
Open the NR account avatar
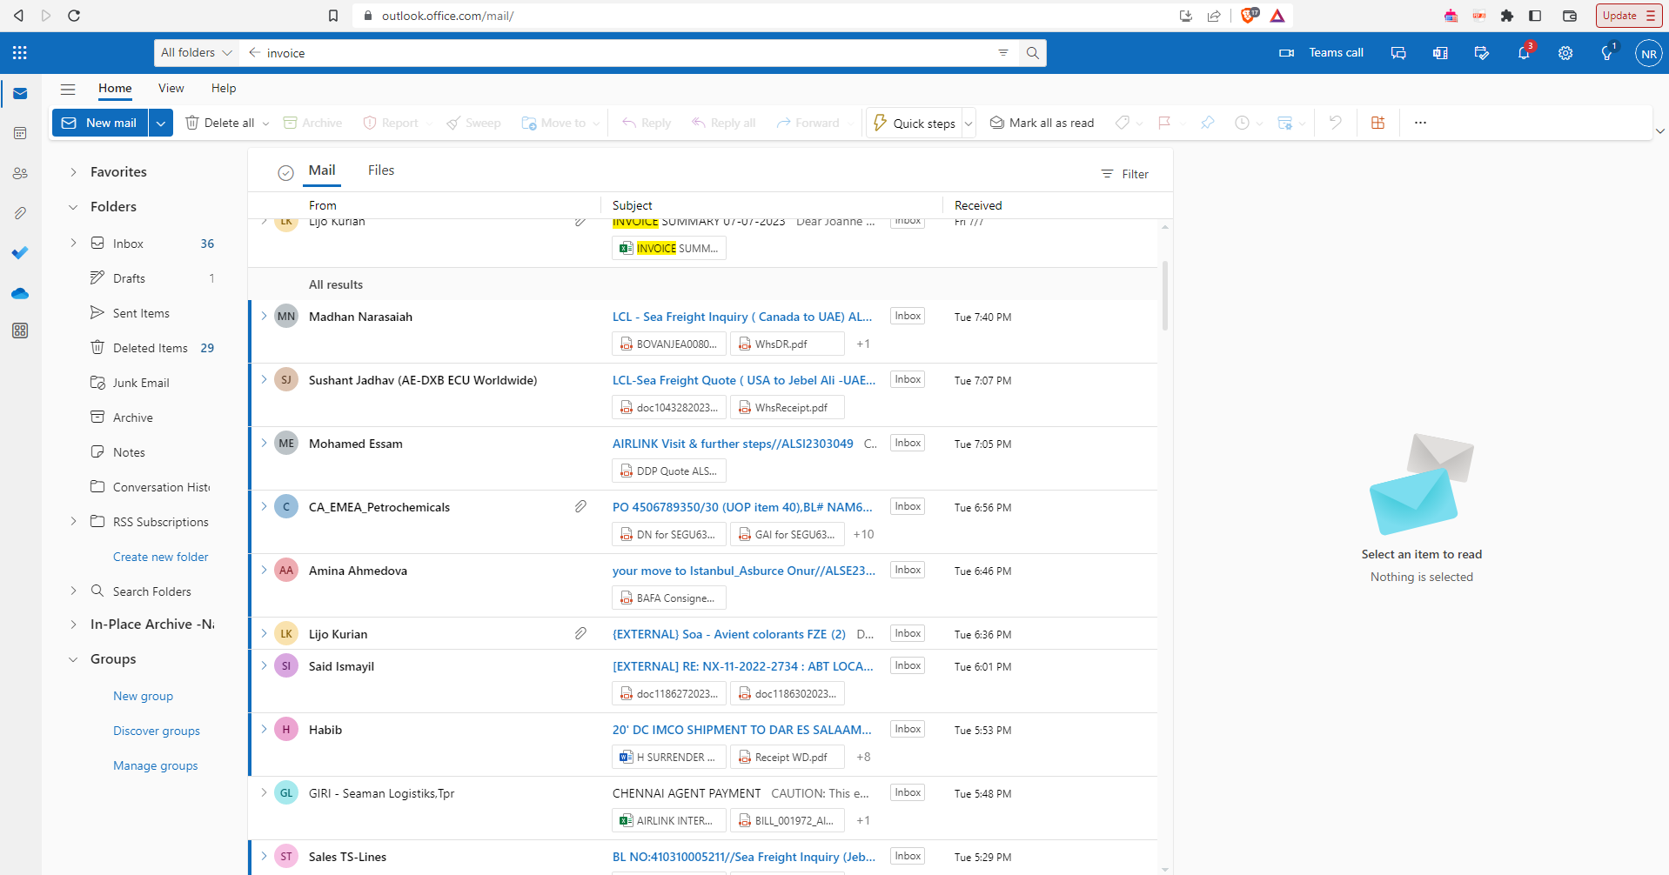[1648, 53]
